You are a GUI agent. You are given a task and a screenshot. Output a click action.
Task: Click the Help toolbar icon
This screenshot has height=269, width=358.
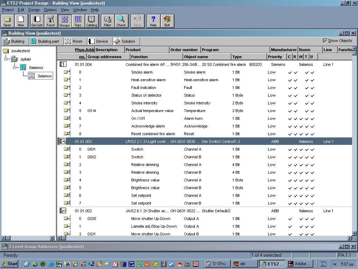coord(153,21)
